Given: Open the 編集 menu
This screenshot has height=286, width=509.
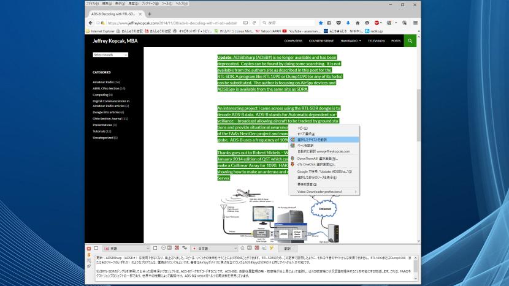Looking at the screenshot, I should [x=107, y=3].
